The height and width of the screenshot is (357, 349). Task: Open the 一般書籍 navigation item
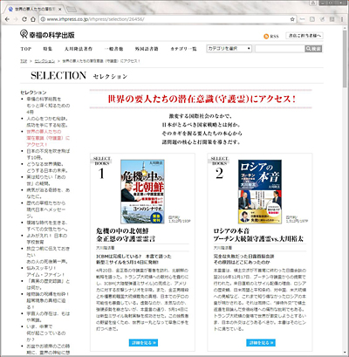(113, 49)
